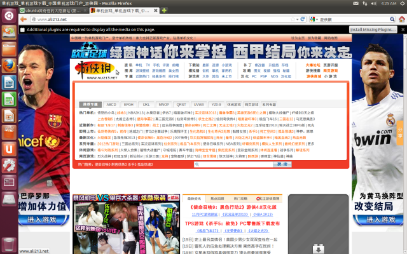Open Ubuntu Software Center launcher icon

tap(9, 133)
